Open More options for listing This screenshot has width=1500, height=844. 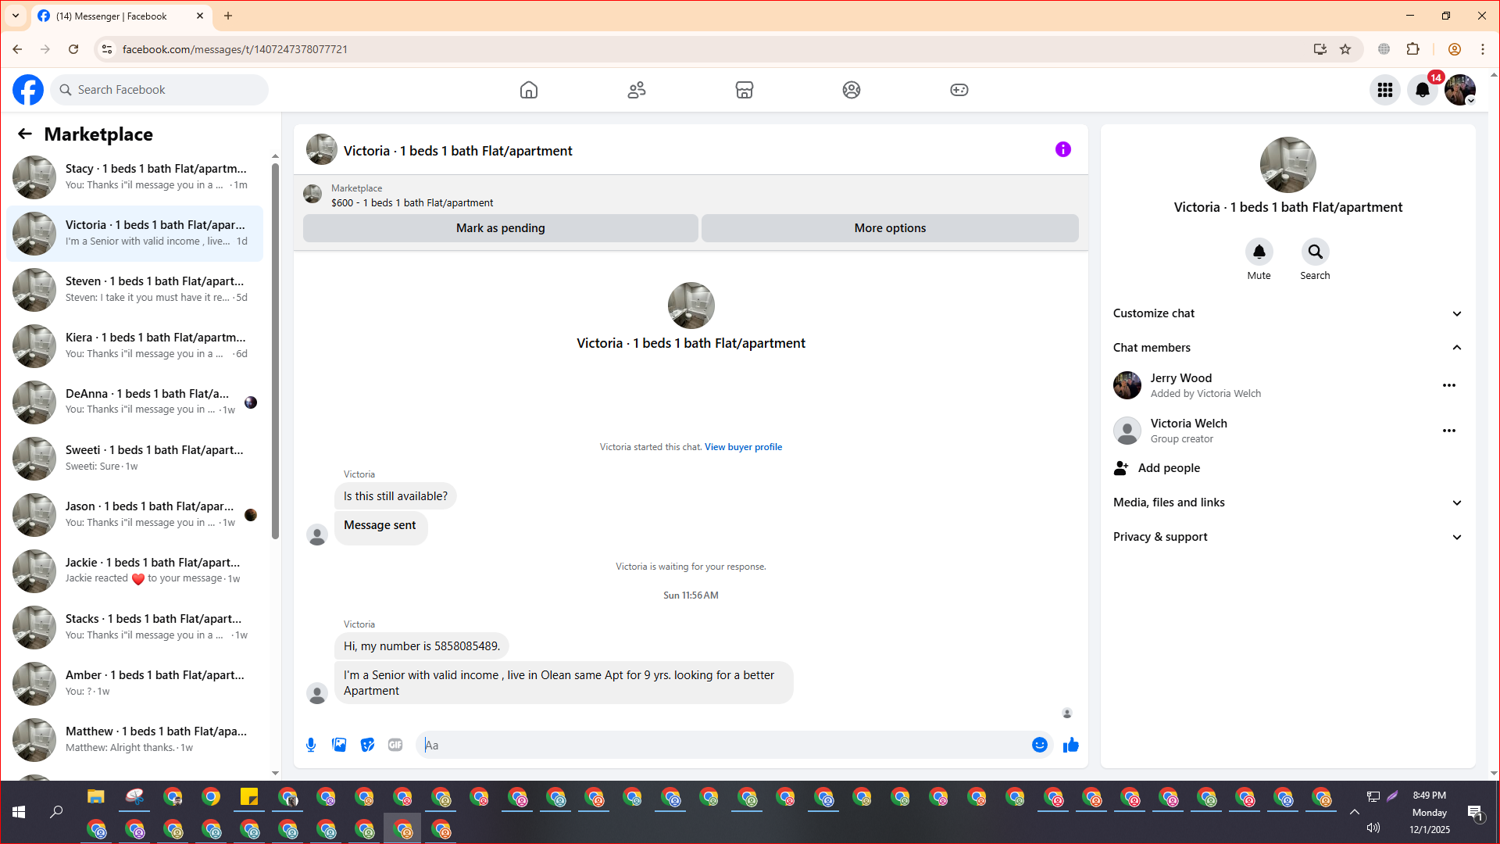[x=890, y=228]
